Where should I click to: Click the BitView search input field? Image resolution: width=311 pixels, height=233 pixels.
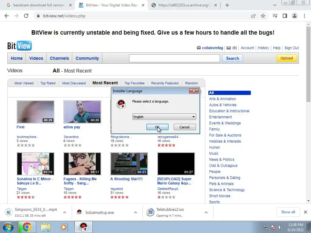click(174, 58)
